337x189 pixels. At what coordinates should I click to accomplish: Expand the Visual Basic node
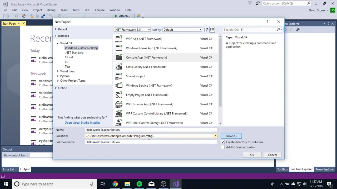[x=58, y=71]
